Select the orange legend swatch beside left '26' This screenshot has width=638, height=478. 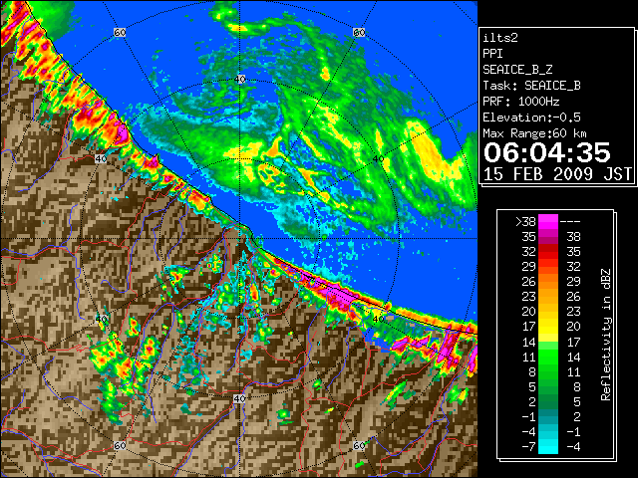548,282
